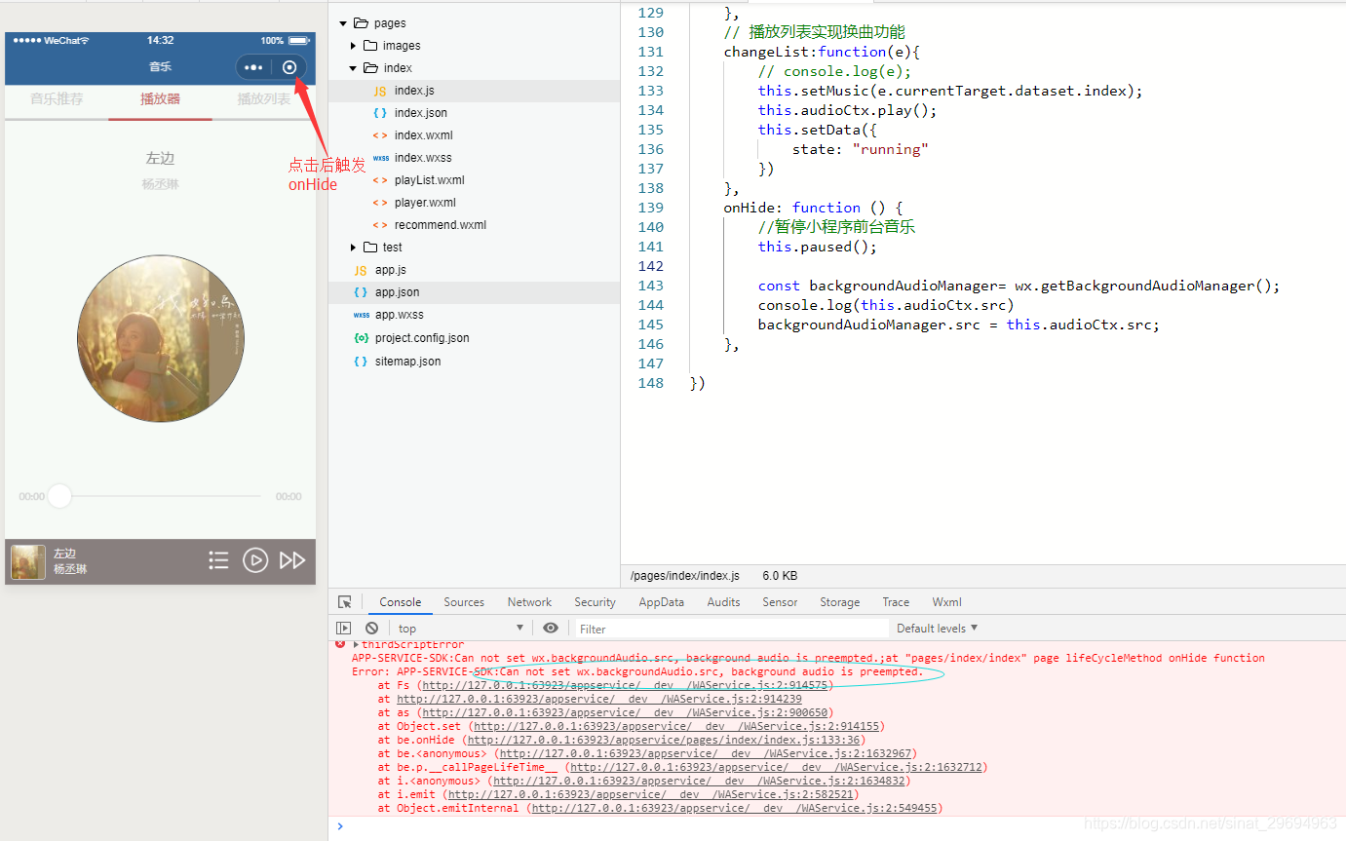The height and width of the screenshot is (841, 1346).
Task: Toggle console sidebar panel icon
Action: click(344, 629)
